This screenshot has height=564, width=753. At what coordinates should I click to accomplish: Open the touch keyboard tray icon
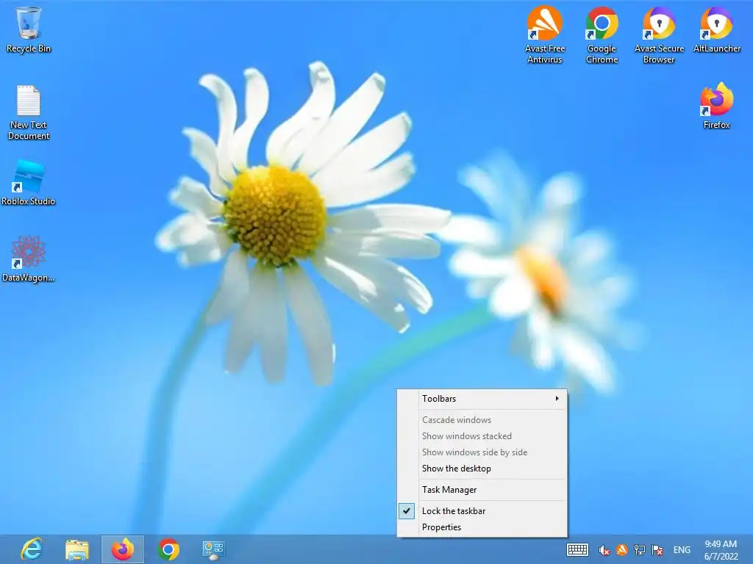coord(577,549)
